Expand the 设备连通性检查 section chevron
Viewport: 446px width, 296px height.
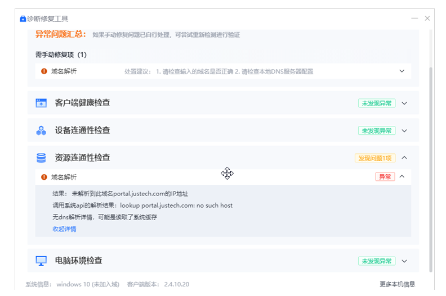coord(404,130)
